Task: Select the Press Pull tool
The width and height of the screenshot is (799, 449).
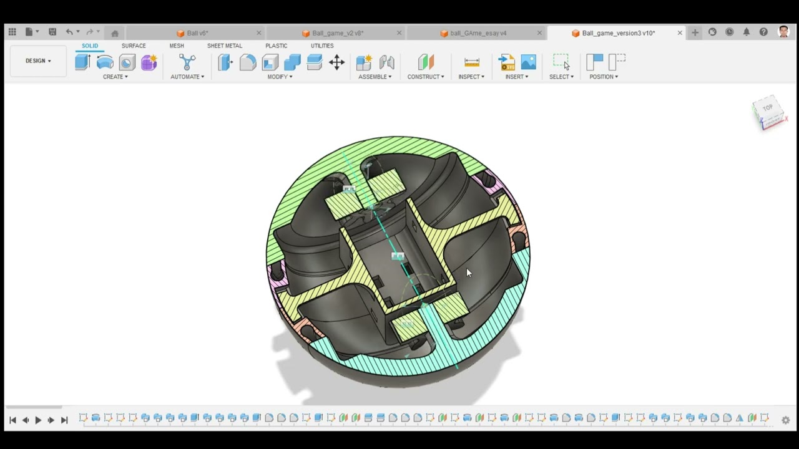Action: [x=225, y=62]
